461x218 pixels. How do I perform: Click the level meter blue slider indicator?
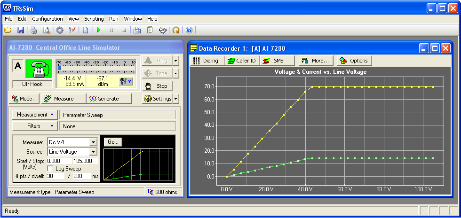(x=60, y=68)
